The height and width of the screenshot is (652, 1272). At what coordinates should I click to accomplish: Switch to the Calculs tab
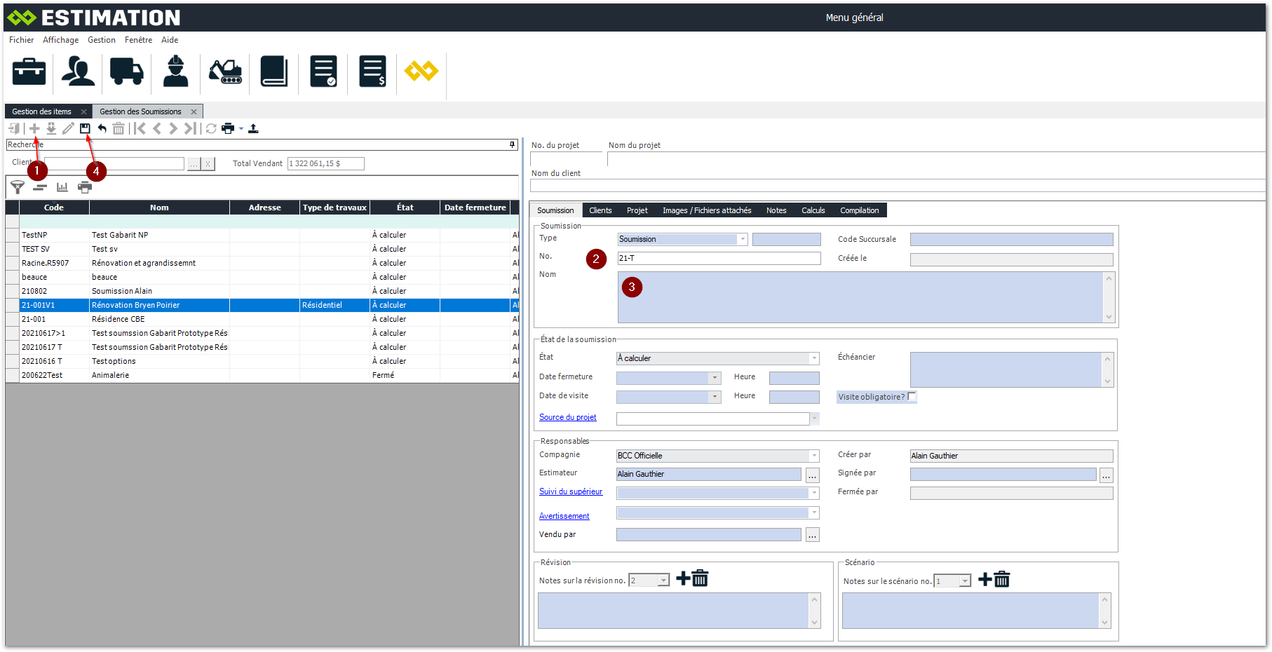pyautogui.click(x=813, y=210)
